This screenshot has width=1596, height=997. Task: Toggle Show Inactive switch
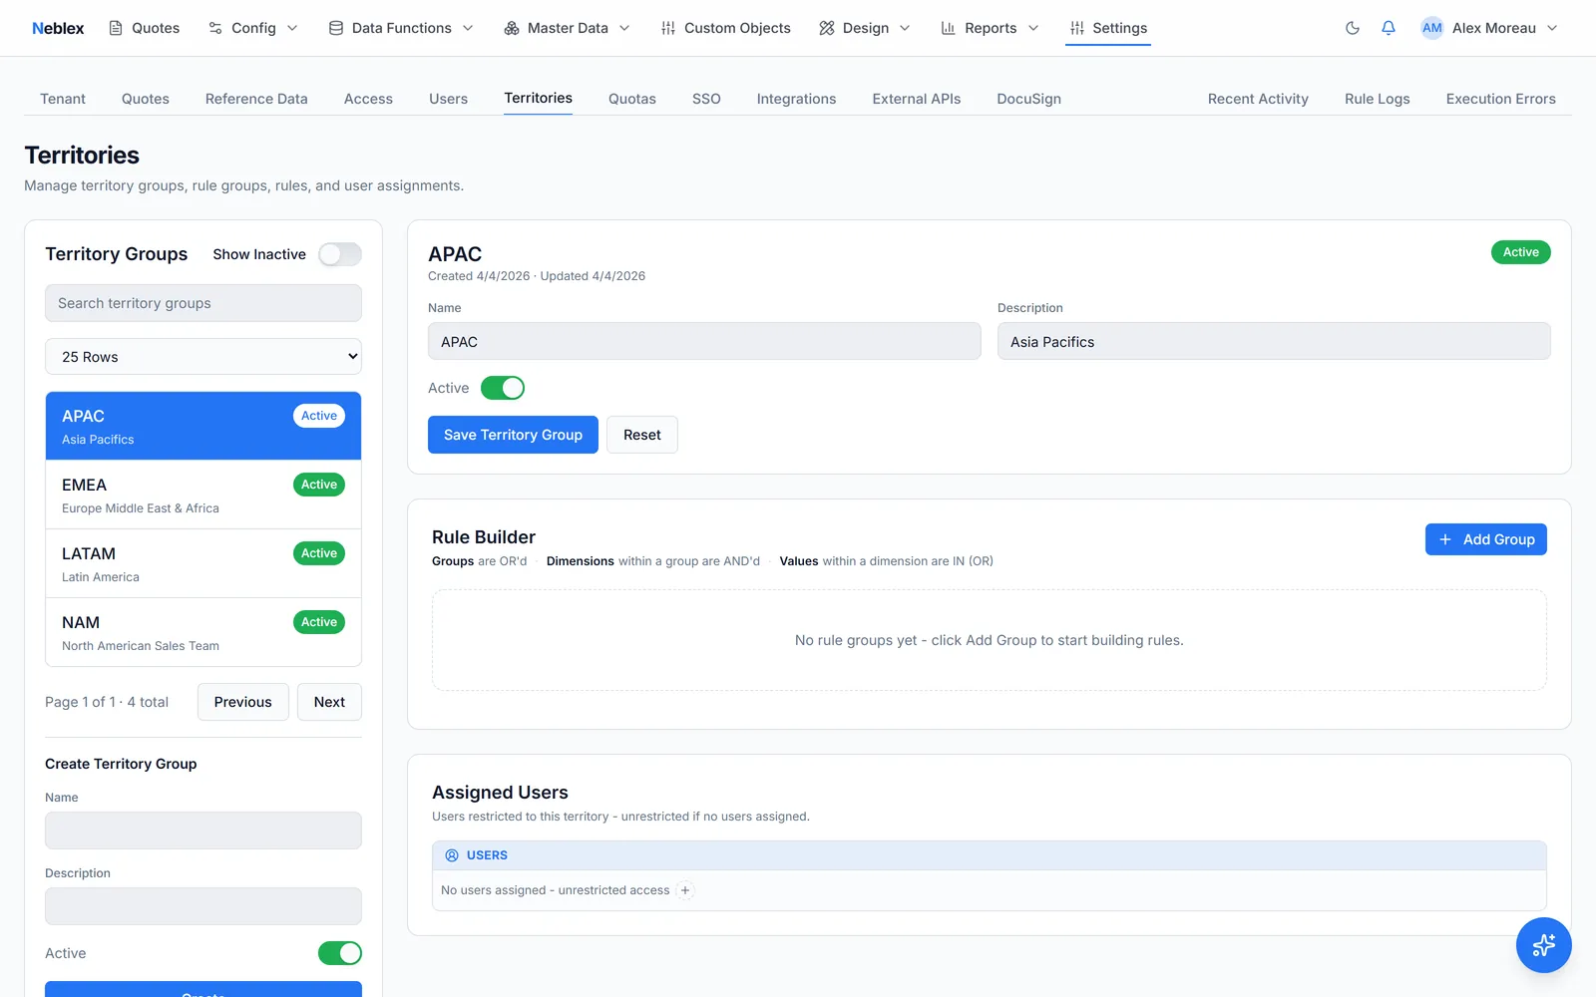(x=340, y=254)
